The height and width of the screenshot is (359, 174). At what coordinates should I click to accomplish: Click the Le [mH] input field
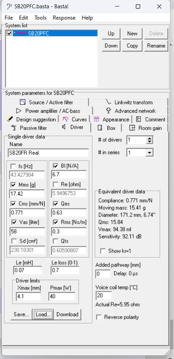[x=27, y=270]
